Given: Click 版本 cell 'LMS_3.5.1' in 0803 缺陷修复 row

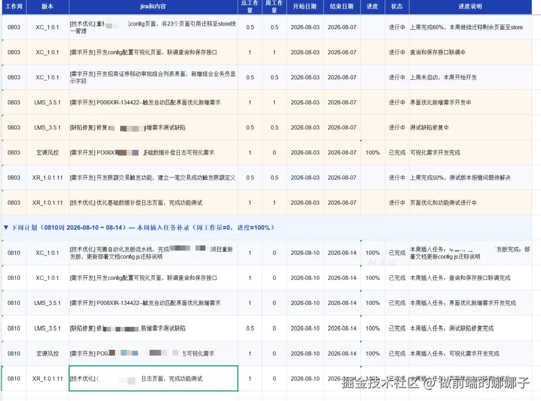Looking at the screenshot, I should click(48, 127).
